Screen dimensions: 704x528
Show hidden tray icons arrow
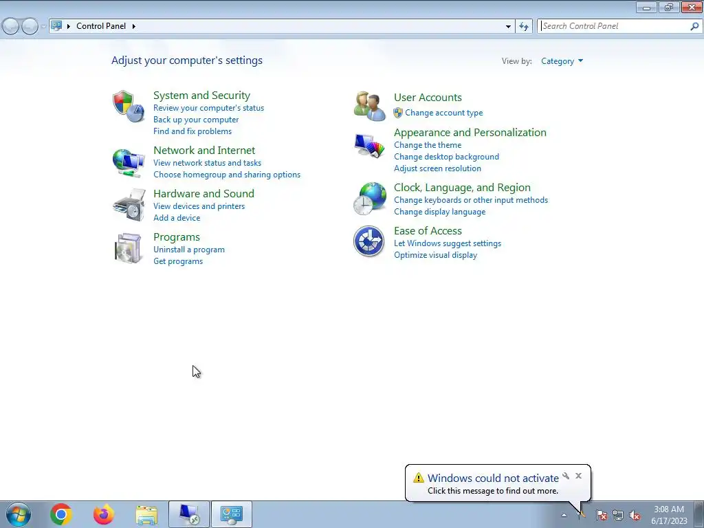click(564, 515)
